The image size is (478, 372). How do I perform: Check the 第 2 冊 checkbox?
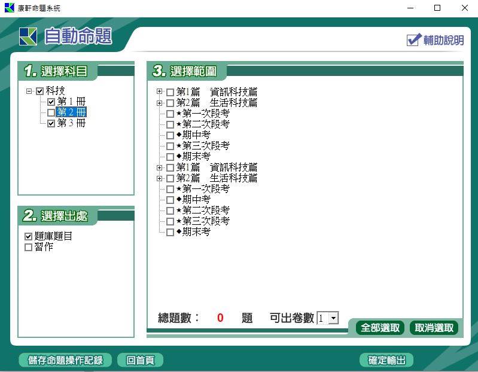tap(51, 112)
